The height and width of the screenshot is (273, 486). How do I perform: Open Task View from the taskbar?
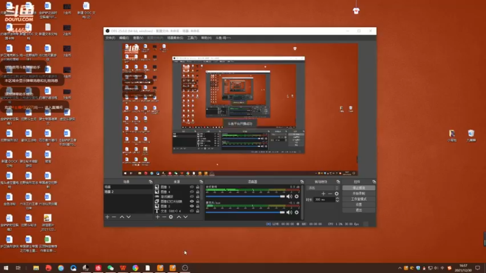pos(18,268)
